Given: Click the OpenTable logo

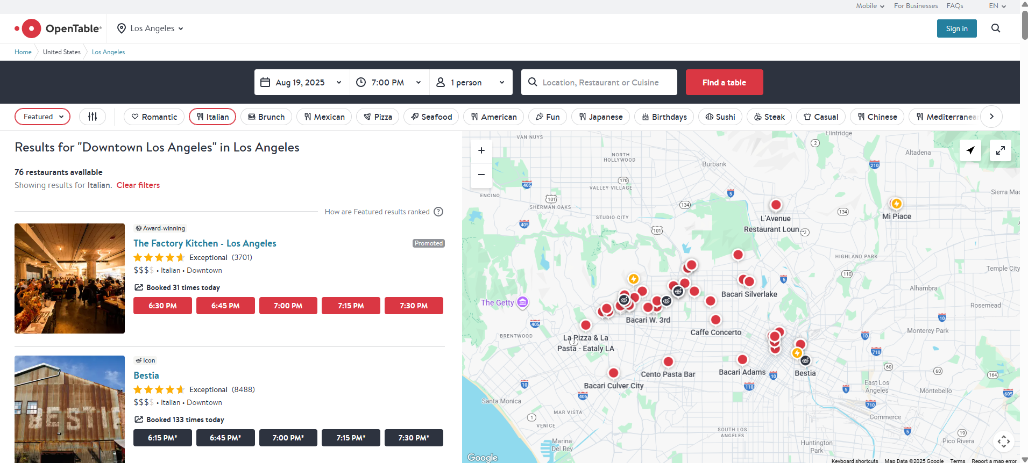Looking at the screenshot, I should click(x=58, y=28).
